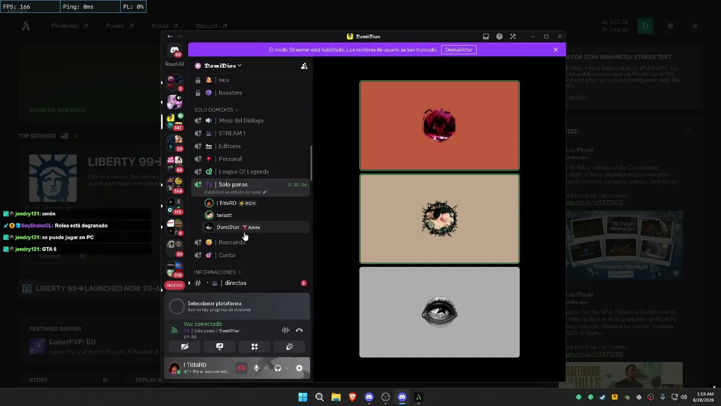Join the Editores voice channel
Viewport: 721px width, 406px height.
(251, 146)
